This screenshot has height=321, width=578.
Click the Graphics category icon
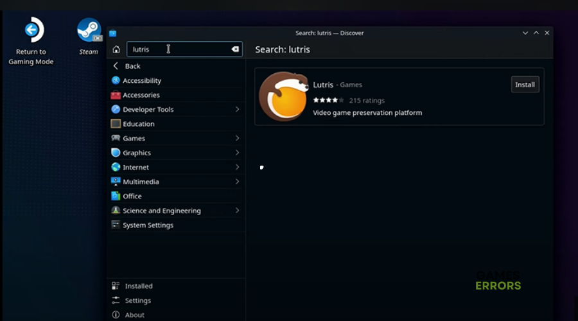[x=116, y=153]
